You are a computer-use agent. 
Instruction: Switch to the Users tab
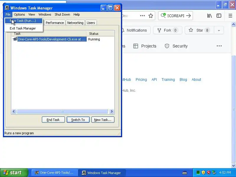coord(91,23)
